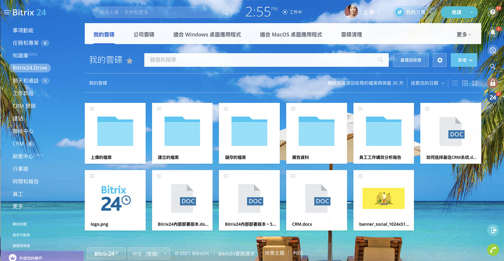Open the chat bubble icon in right sidebar

[x=493, y=50]
